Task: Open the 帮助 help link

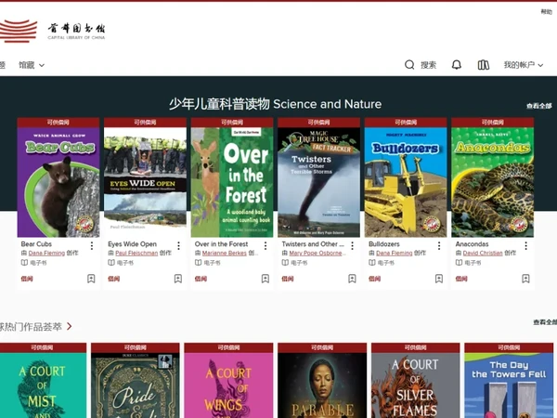Action: (x=546, y=12)
